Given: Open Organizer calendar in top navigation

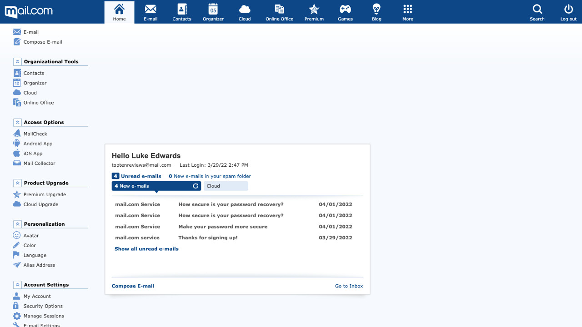Looking at the screenshot, I should (213, 12).
